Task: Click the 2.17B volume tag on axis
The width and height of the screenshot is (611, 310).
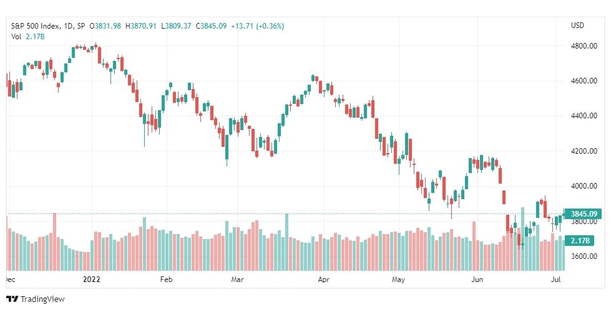Action: pos(580,241)
